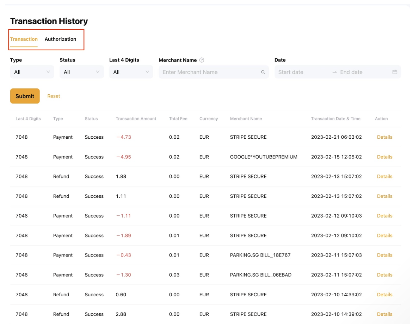Open Details for GOOGLE*YOUTUBEPREMIUM payment
This screenshot has width=413, height=328.
coord(384,157)
